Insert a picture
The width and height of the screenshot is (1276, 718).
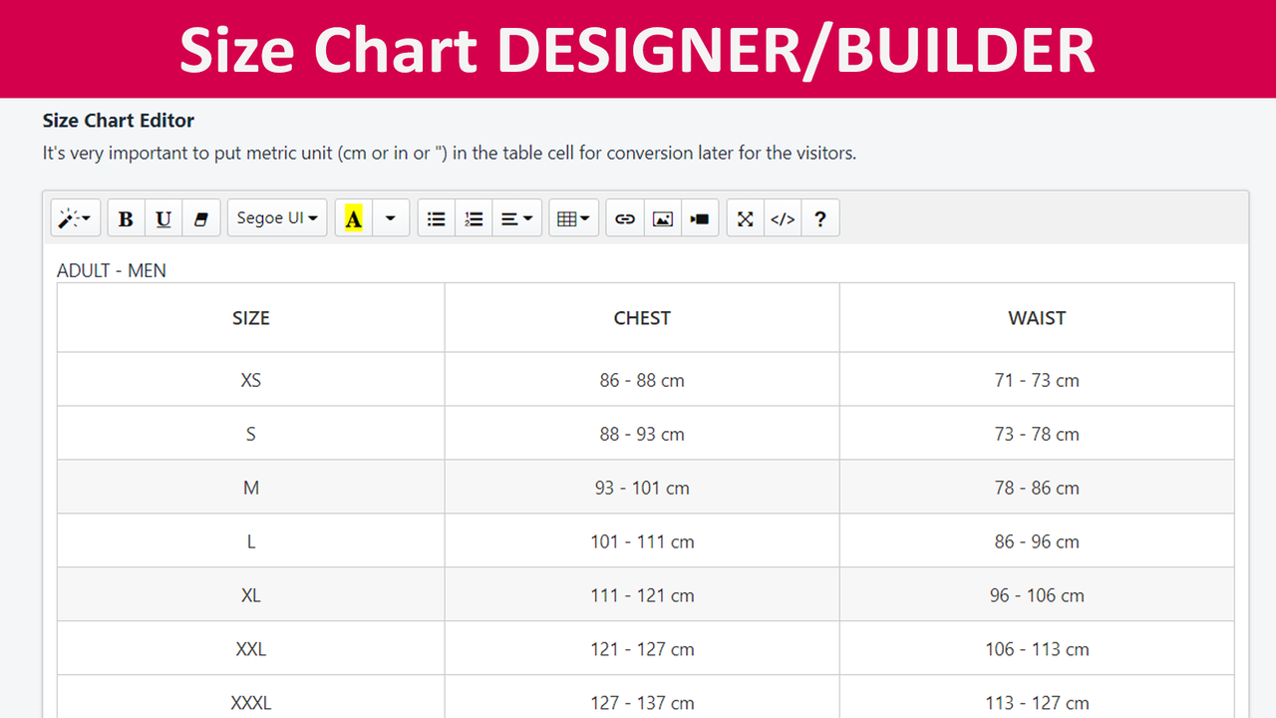click(x=662, y=217)
